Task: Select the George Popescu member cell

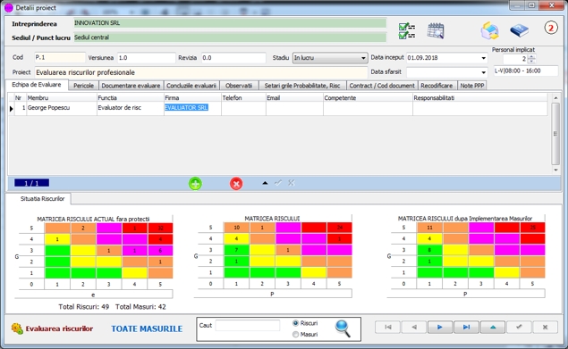Action: coord(61,108)
